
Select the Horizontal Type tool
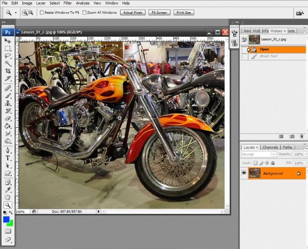(8, 158)
